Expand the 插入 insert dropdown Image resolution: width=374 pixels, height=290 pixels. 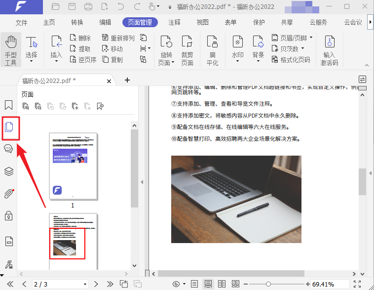(x=56, y=61)
